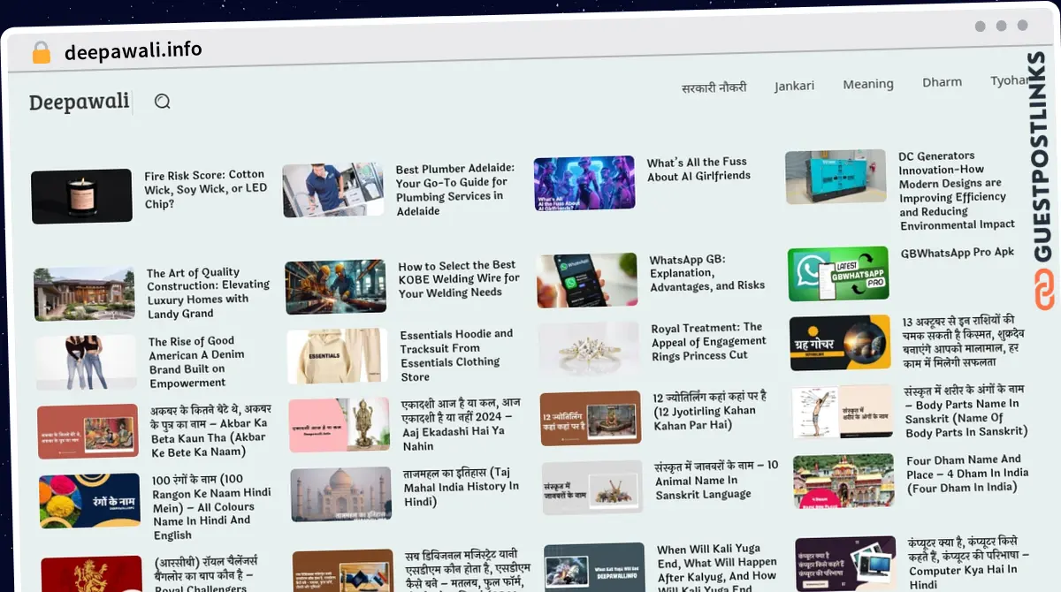Read Akbar Ke Bete Ka Naam article
The width and height of the screenshot is (1061, 592).
coord(210,430)
